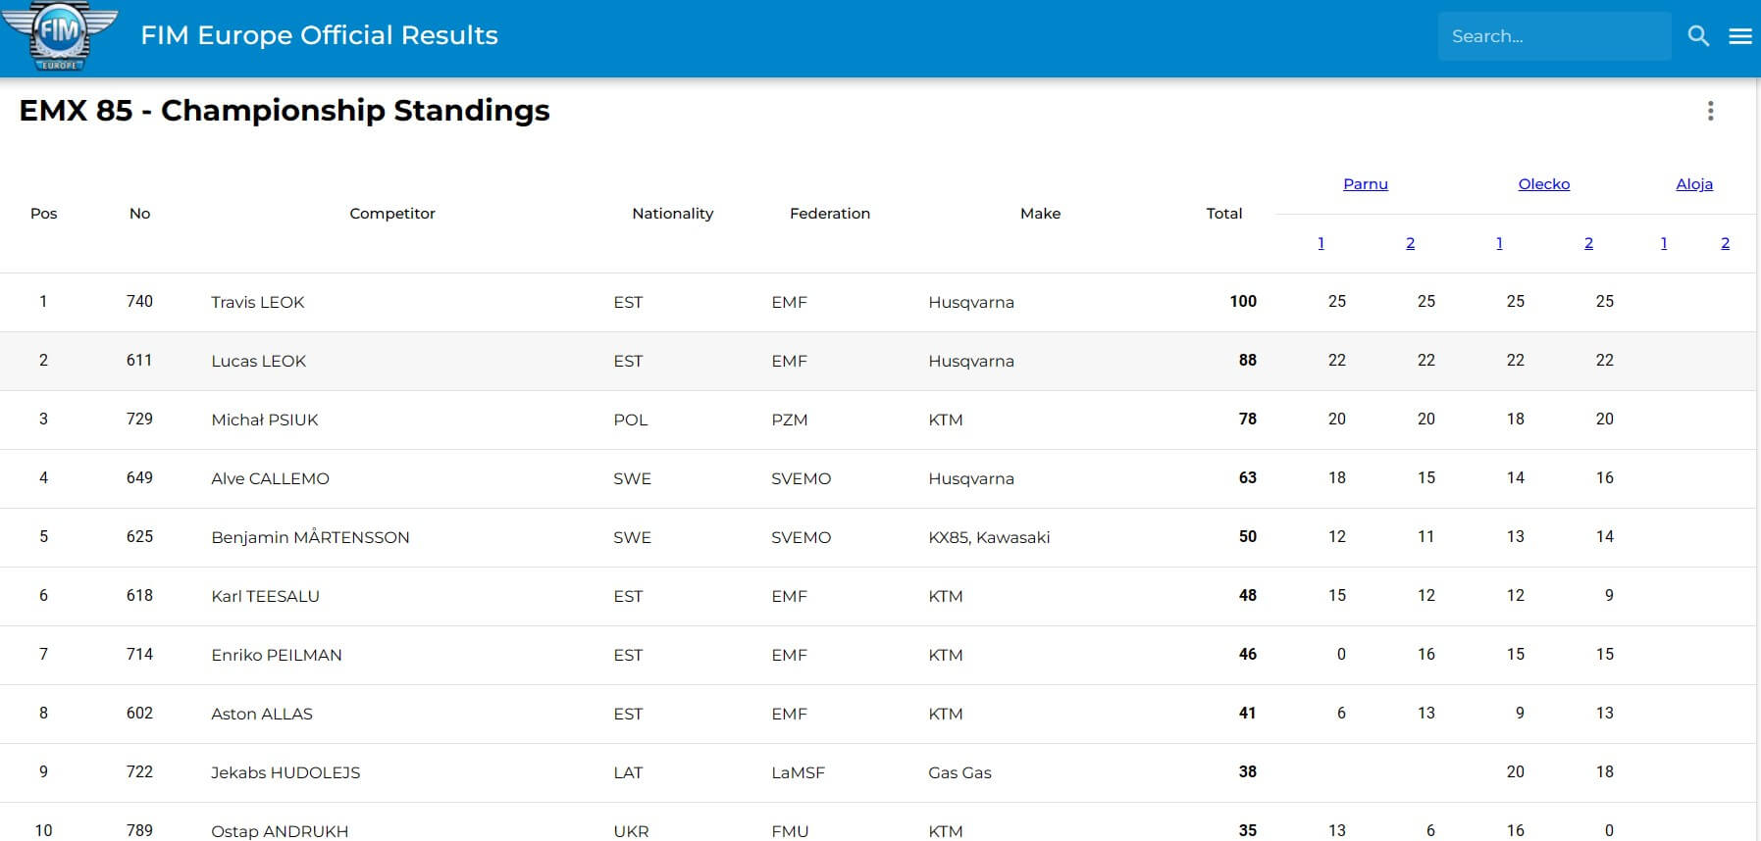The width and height of the screenshot is (1761, 841).
Task: Open the standings three-dot options menu
Action: 1710,111
